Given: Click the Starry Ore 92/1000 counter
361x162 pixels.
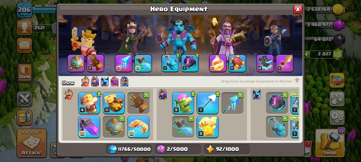Looking at the screenshot, I should pyautogui.click(x=227, y=149).
